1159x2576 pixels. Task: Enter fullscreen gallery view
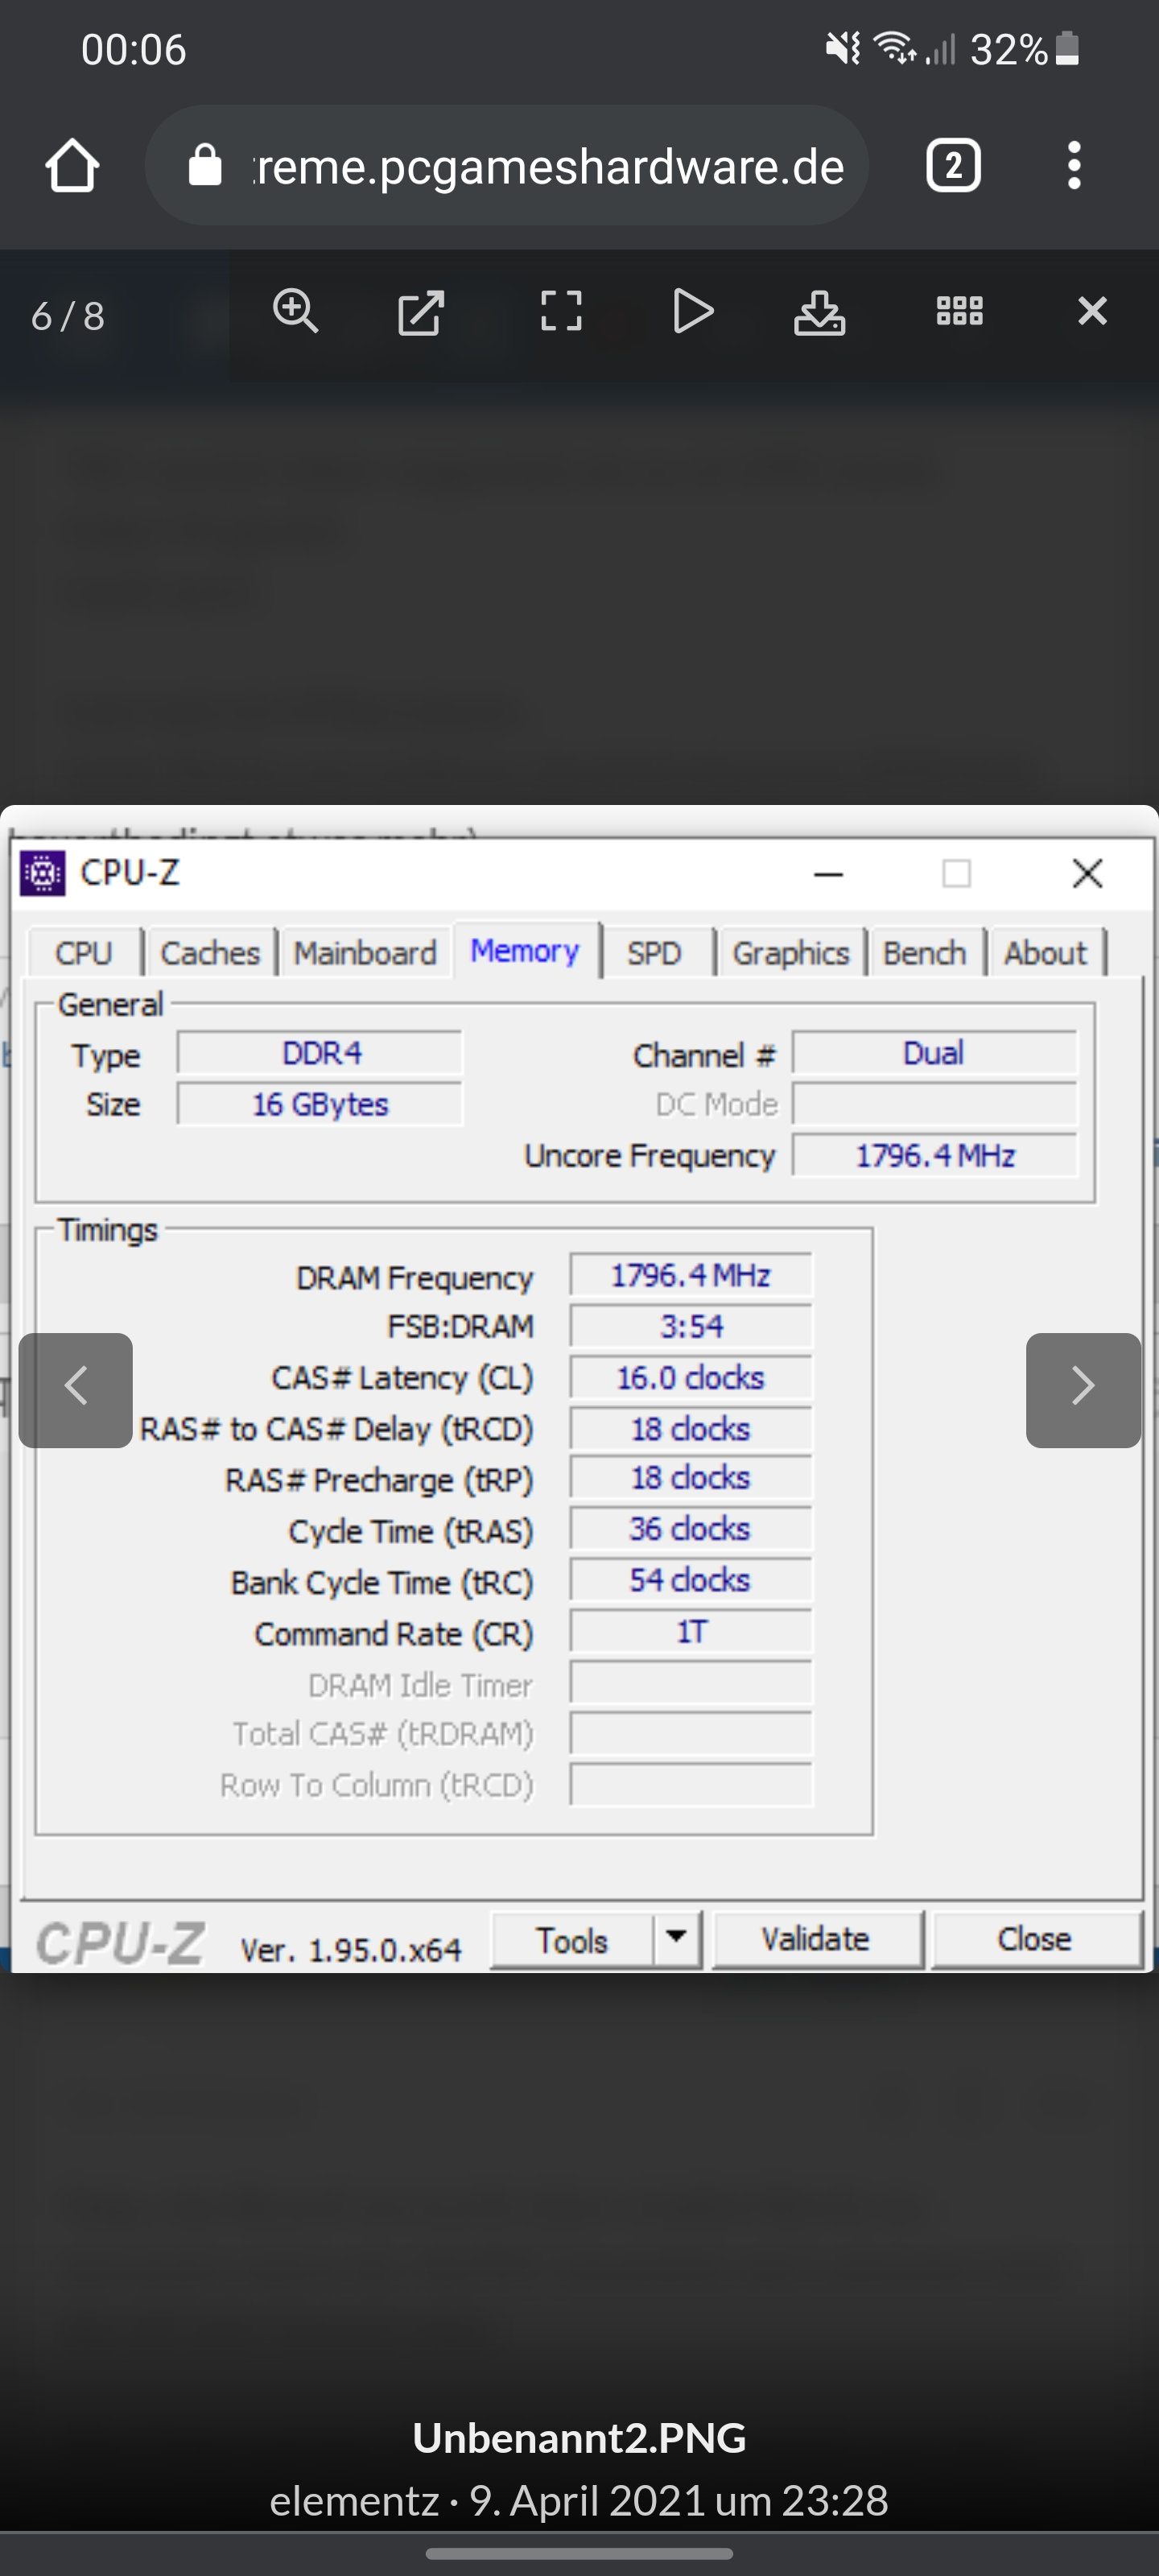coord(560,312)
